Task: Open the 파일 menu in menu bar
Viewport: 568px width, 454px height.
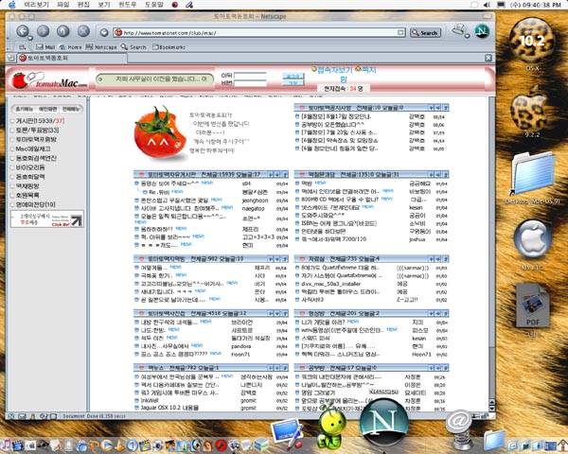Action: [63, 5]
